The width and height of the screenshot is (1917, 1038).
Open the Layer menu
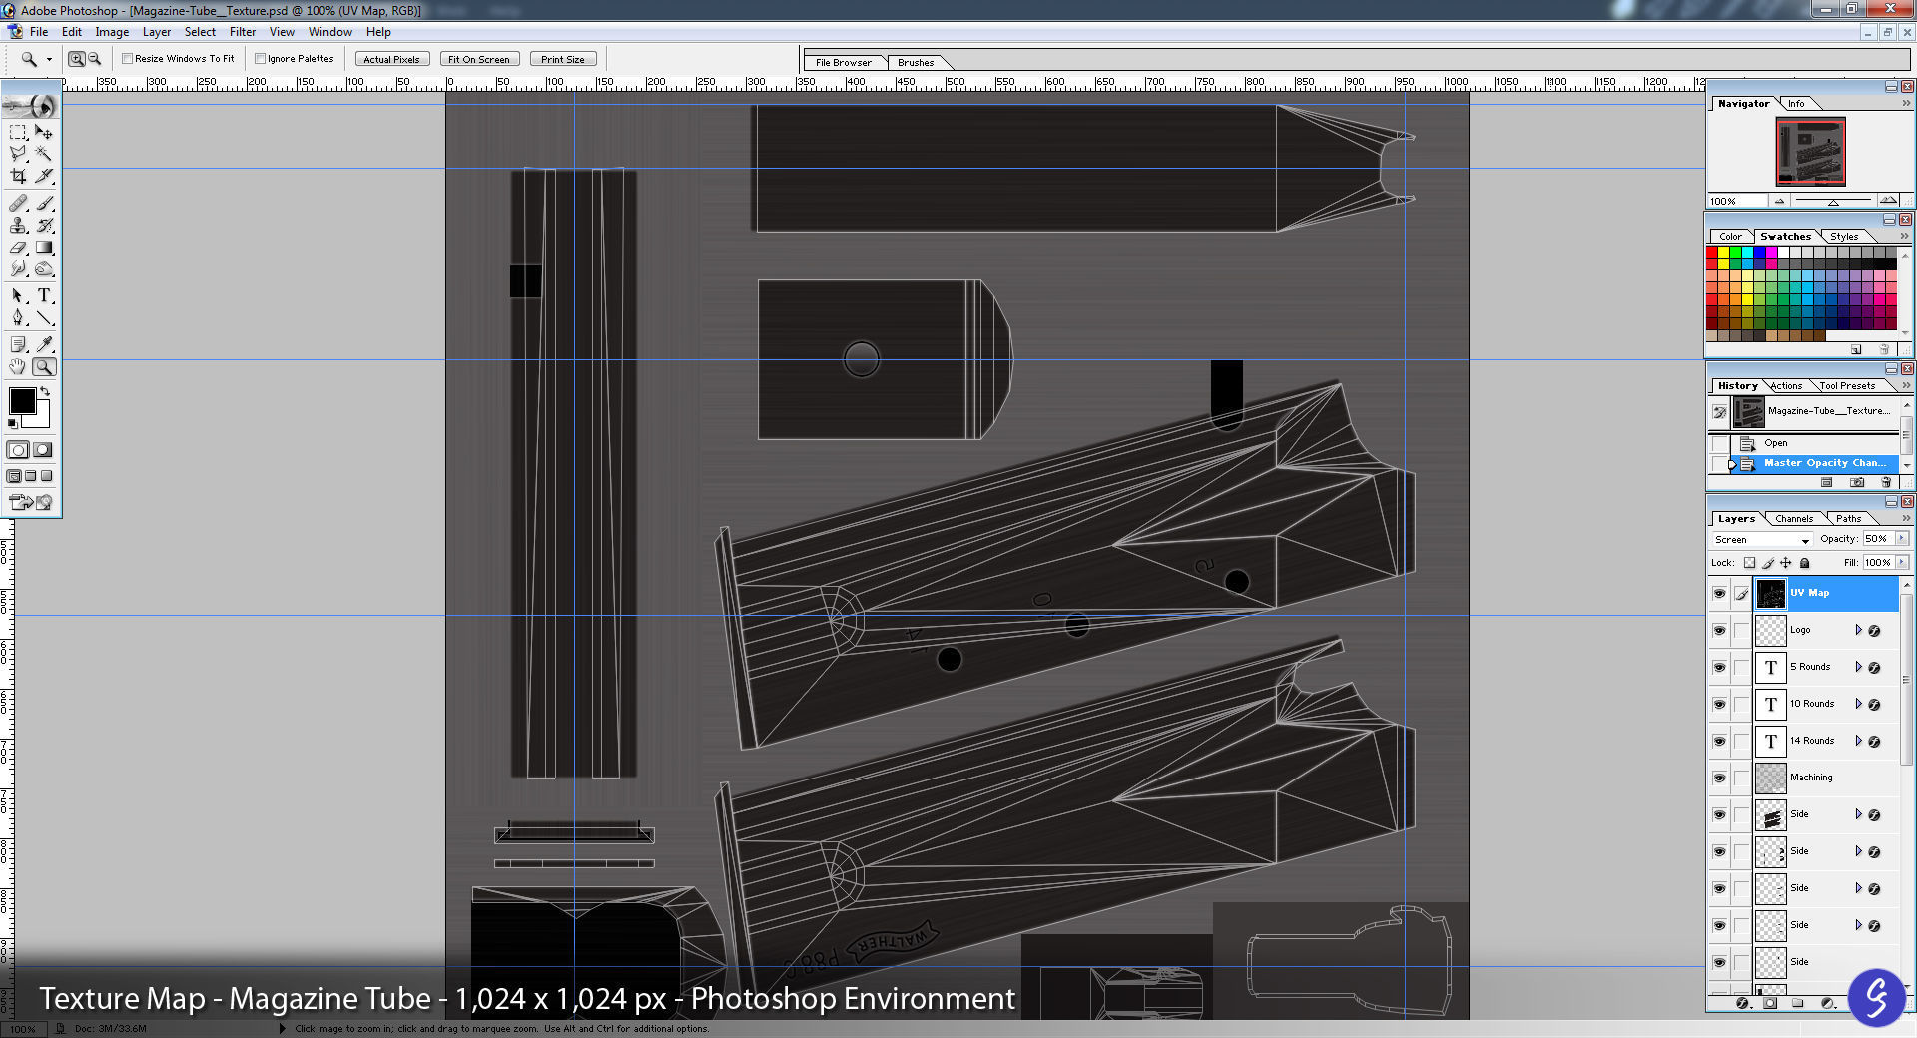click(x=157, y=32)
